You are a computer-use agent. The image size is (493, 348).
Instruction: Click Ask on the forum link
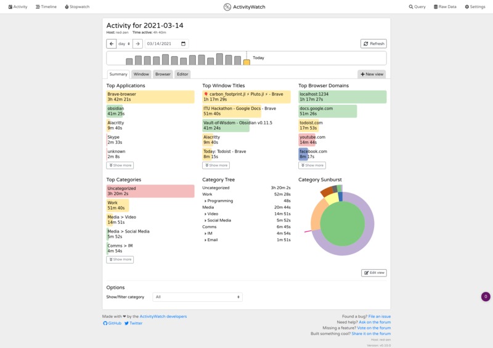tap(375, 322)
